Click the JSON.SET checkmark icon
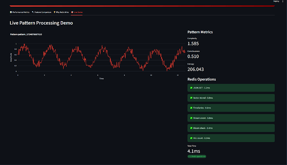 point(191,88)
